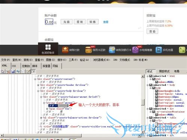
Task: Uncheck the 'inherited - html' style checkbox
Action: [x=151, y=76]
